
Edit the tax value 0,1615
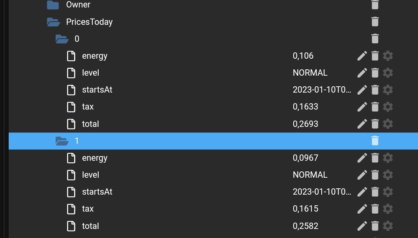(362, 209)
